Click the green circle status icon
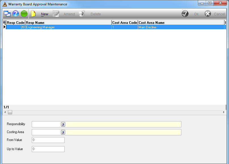This screenshot has height=164, width=229. (24, 14)
